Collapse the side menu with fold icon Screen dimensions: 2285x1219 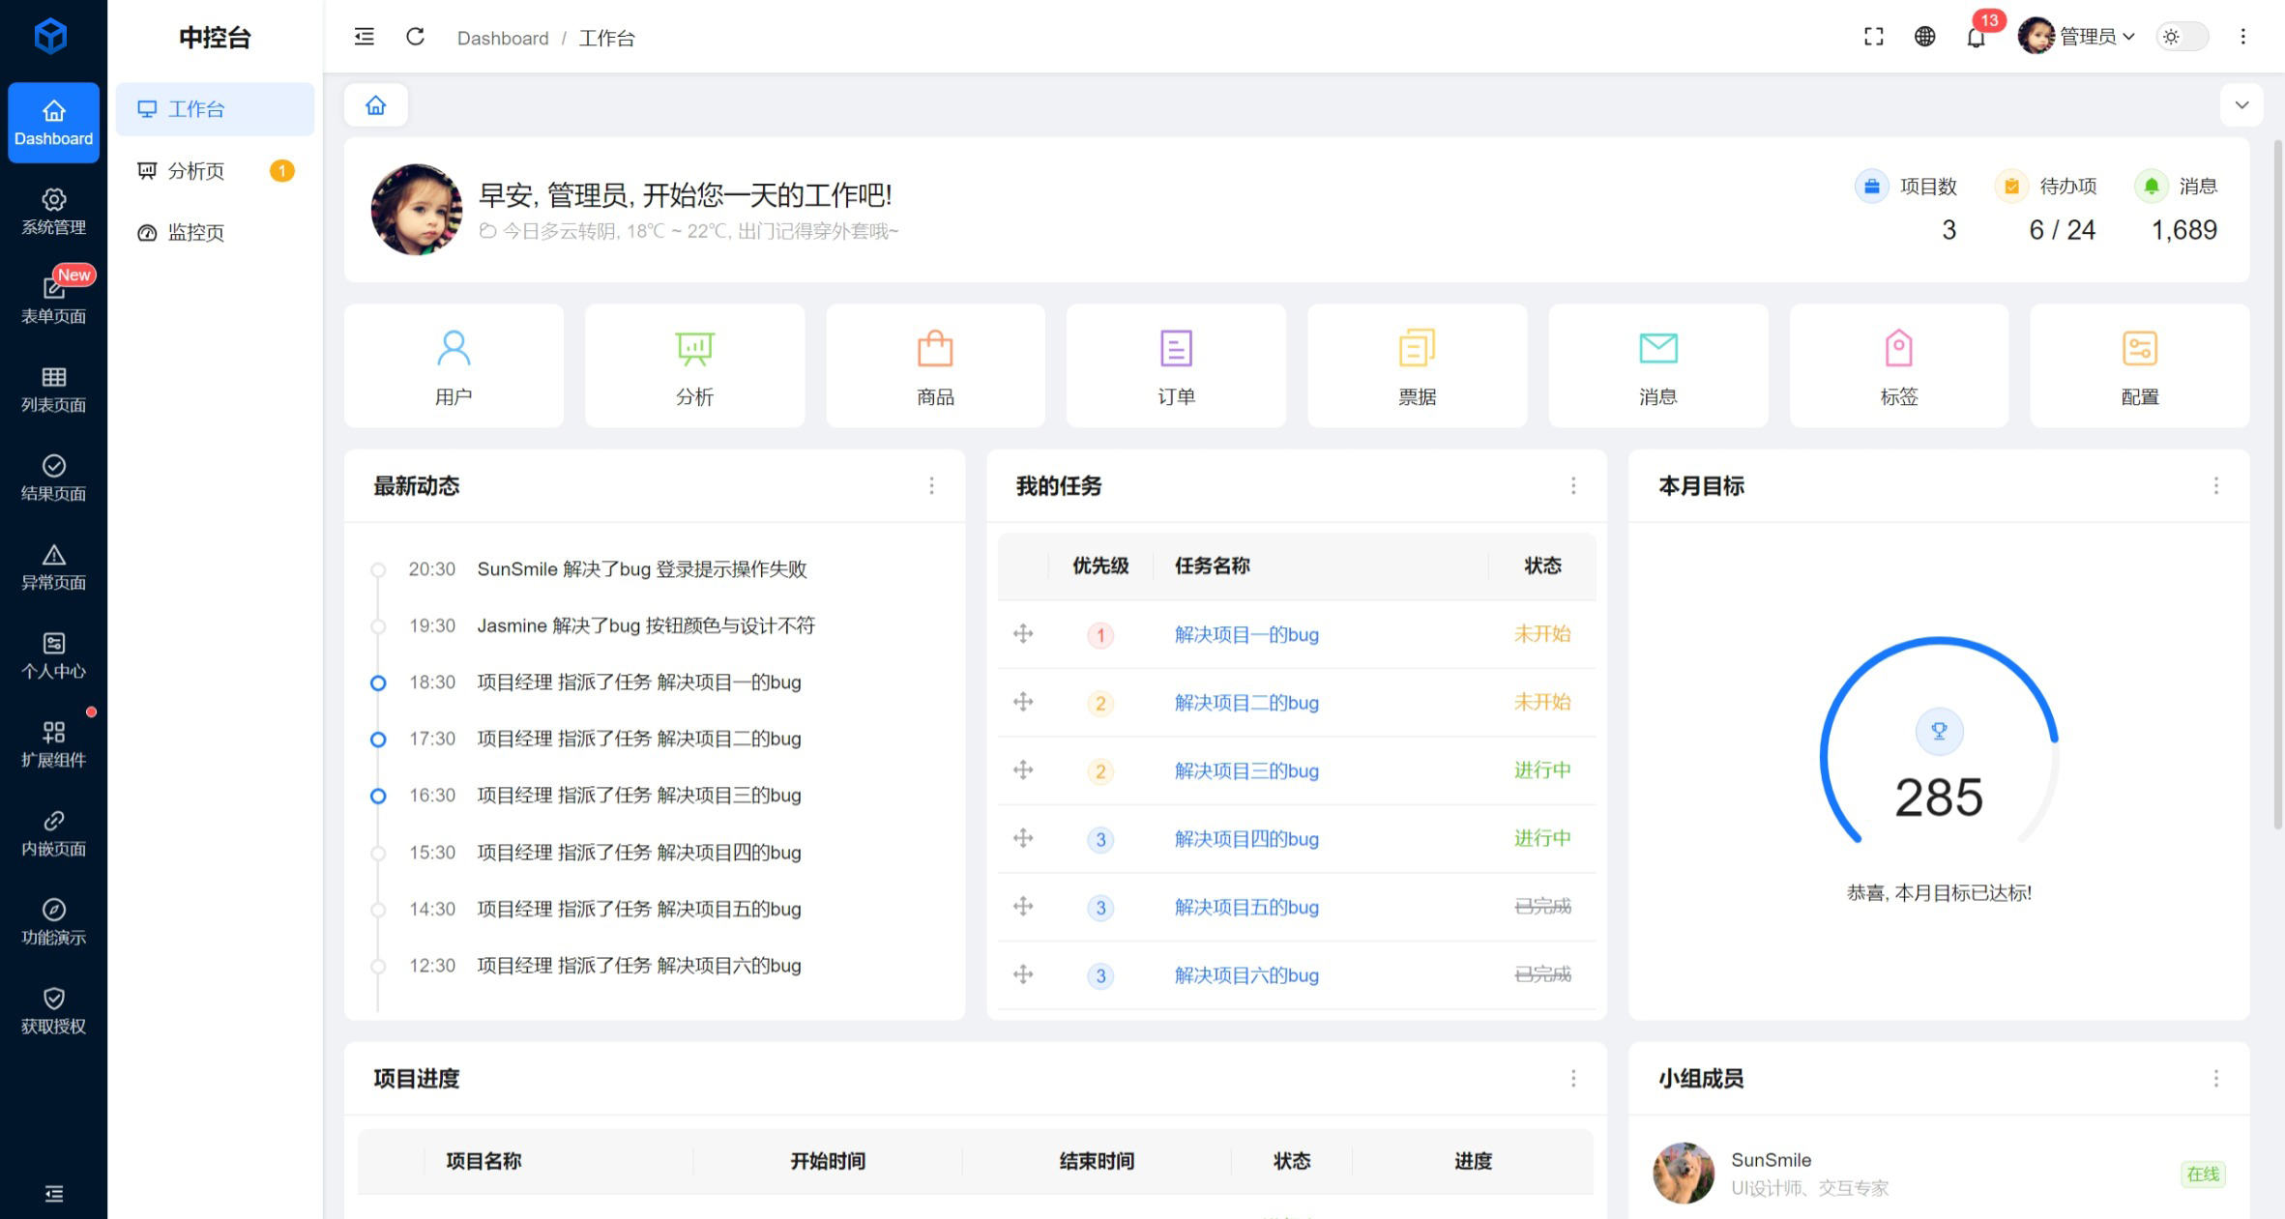click(365, 37)
